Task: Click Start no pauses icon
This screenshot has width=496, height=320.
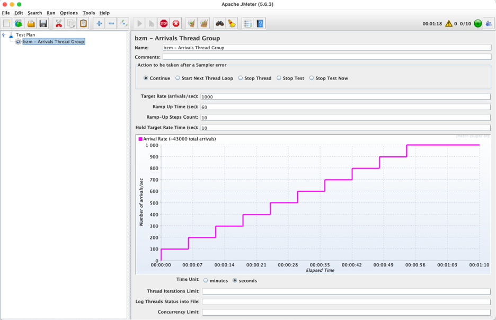Action: coord(152,23)
